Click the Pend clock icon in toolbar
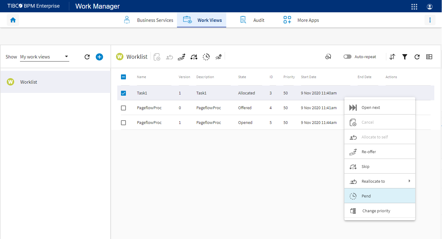The width and height of the screenshot is (442, 239). click(206, 57)
